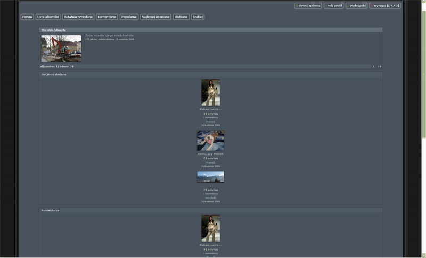
Task: View the Popularne section
Action: [129, 17]
